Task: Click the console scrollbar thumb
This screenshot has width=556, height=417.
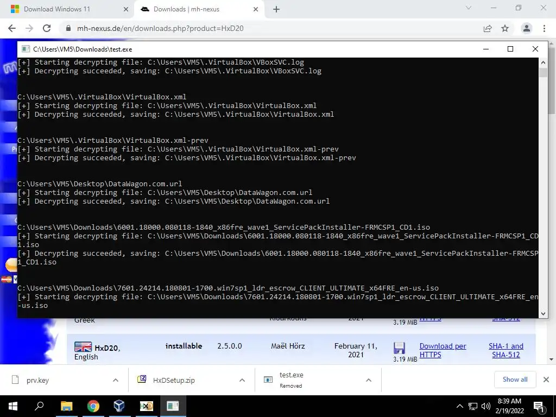Action: click(543, 72)
